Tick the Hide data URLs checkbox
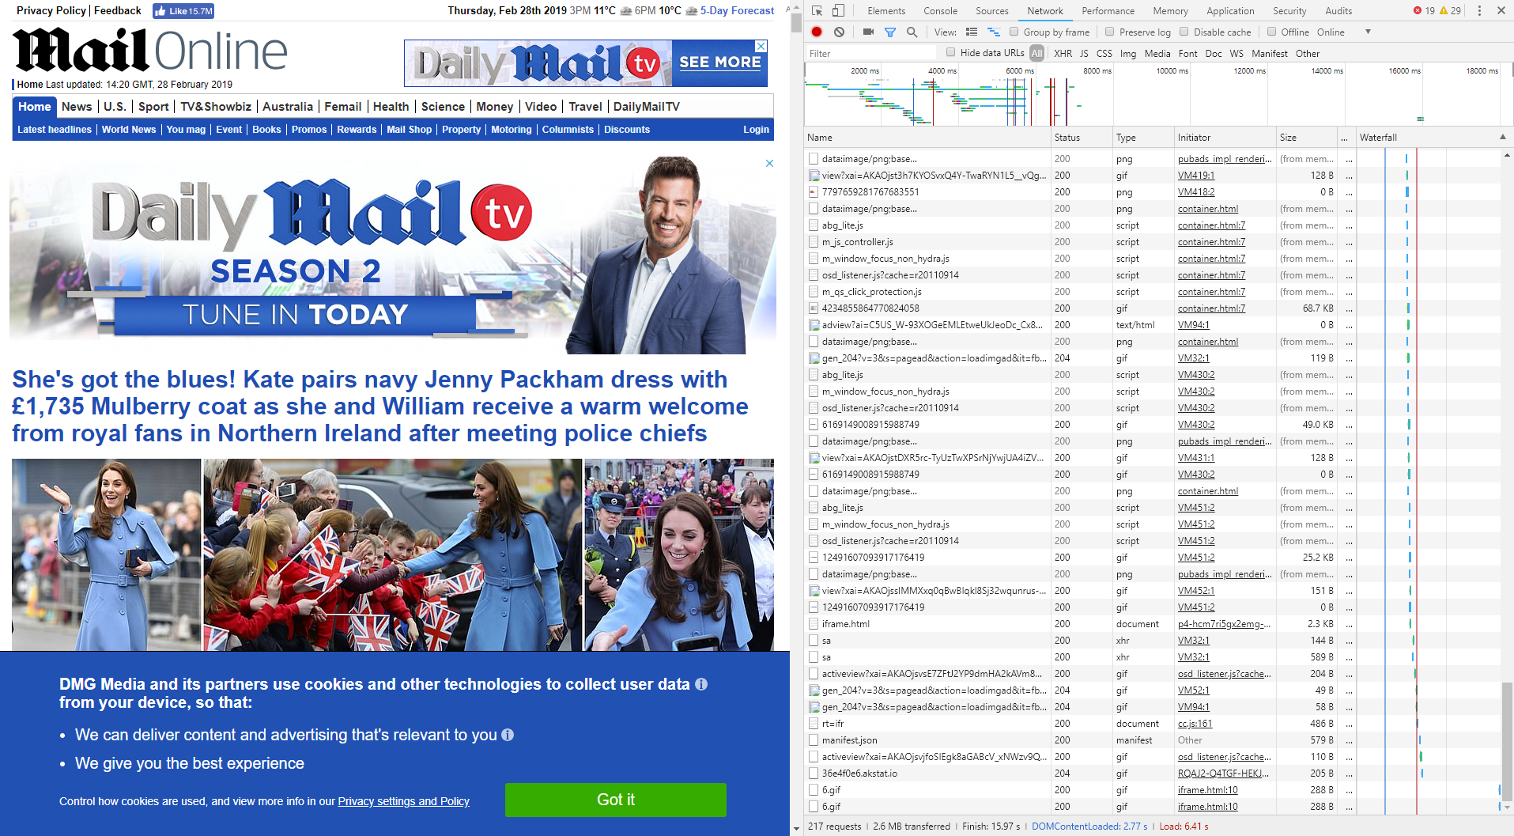The width and height of the screenshot is (1514, 836). point(951,53)
